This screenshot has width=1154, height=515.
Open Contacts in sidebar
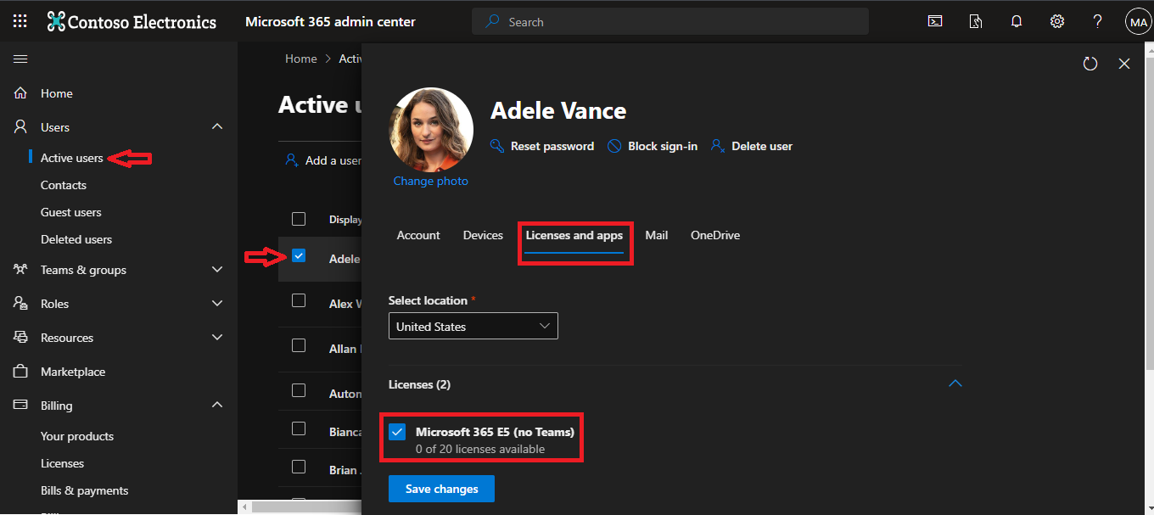pyautogui.click(x=64, y=185)
